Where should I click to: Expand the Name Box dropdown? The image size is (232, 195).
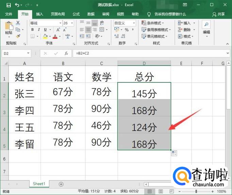(x=28, y=53)
